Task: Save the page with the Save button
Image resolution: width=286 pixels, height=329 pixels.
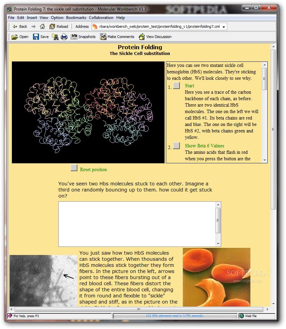Action: pos(41,37)
